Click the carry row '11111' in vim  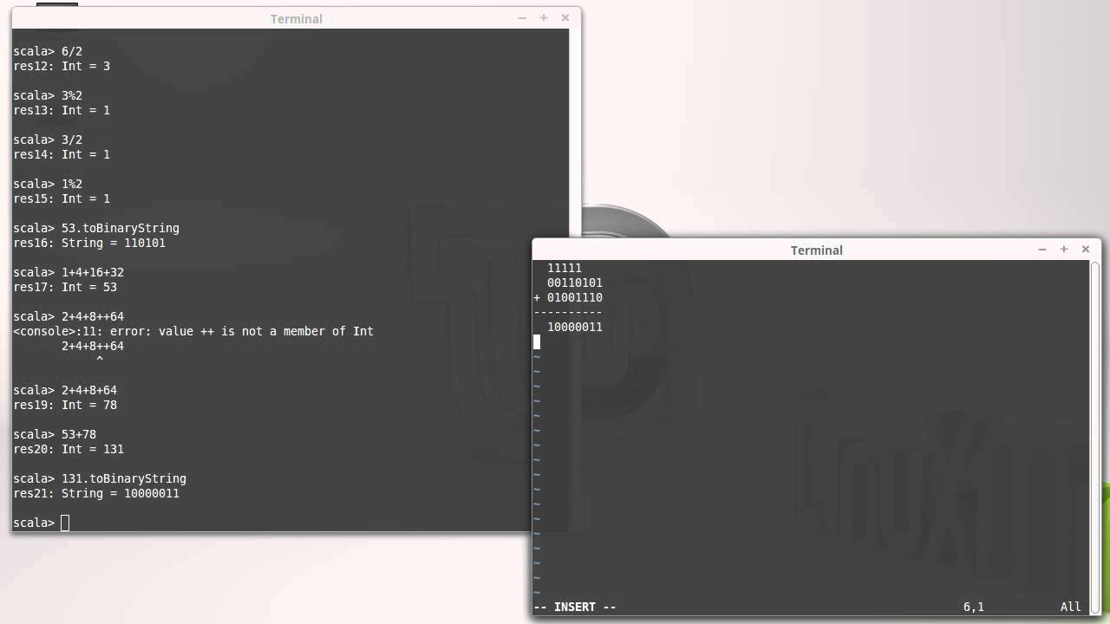pos(565,268)
